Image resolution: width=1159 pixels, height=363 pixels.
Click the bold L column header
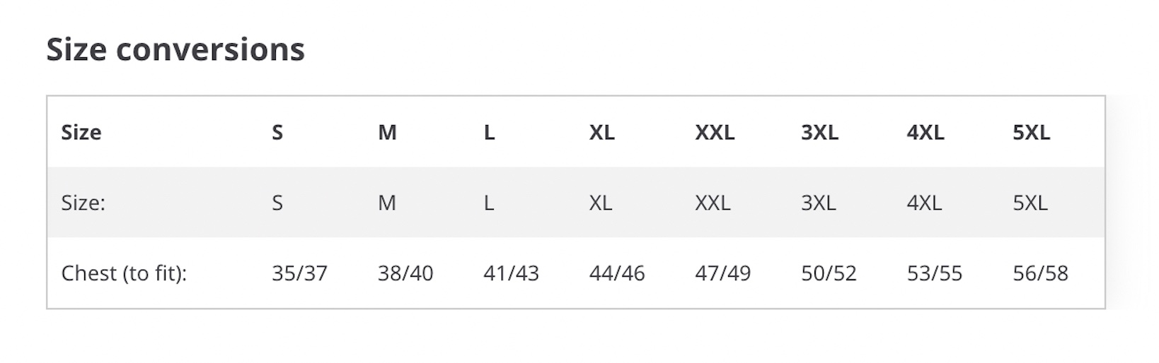[489, 132]
